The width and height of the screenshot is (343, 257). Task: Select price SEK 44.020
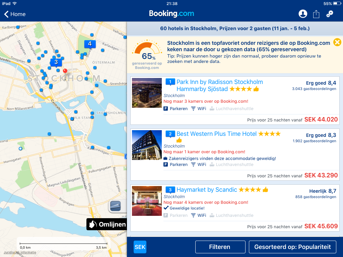point(321,119)
